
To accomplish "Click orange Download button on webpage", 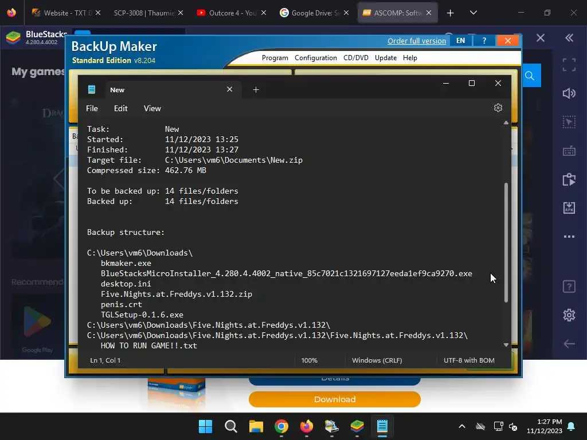I will (335, 399).
